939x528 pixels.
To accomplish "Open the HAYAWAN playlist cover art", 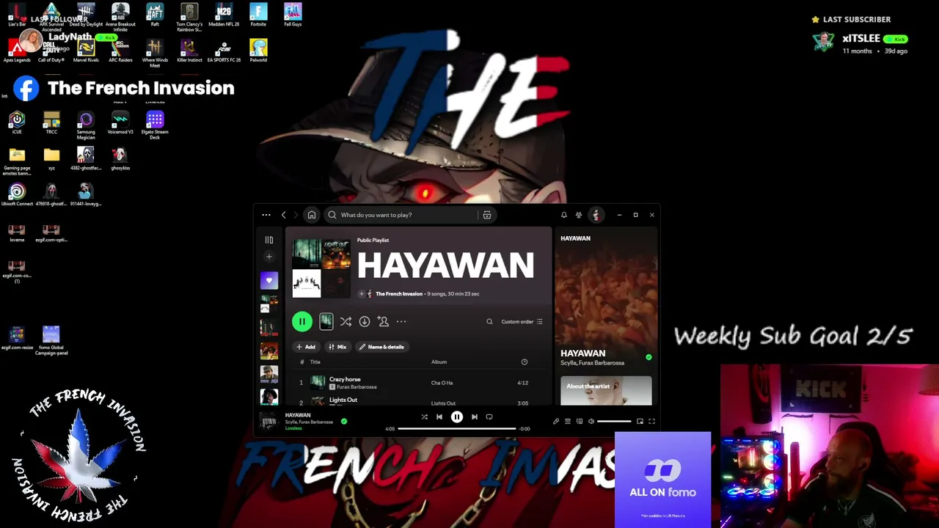I will coord(321,268).
